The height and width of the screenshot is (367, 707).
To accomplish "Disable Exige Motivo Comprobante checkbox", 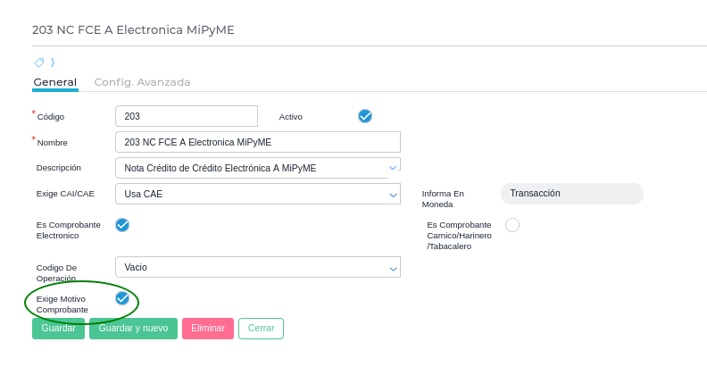I will [x=122, y=298].
